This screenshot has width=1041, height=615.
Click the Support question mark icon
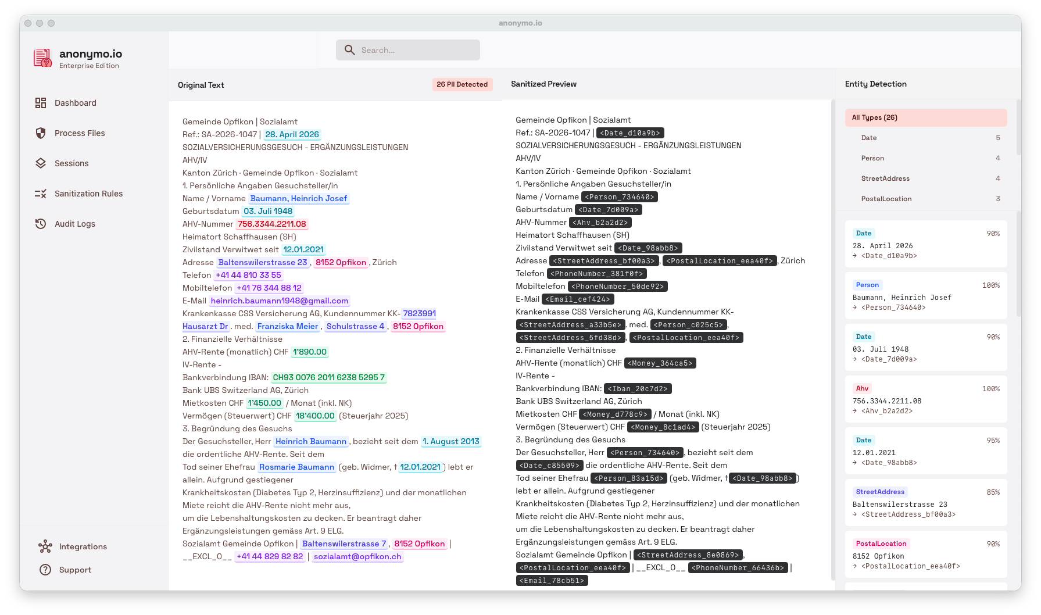(45, 570)
